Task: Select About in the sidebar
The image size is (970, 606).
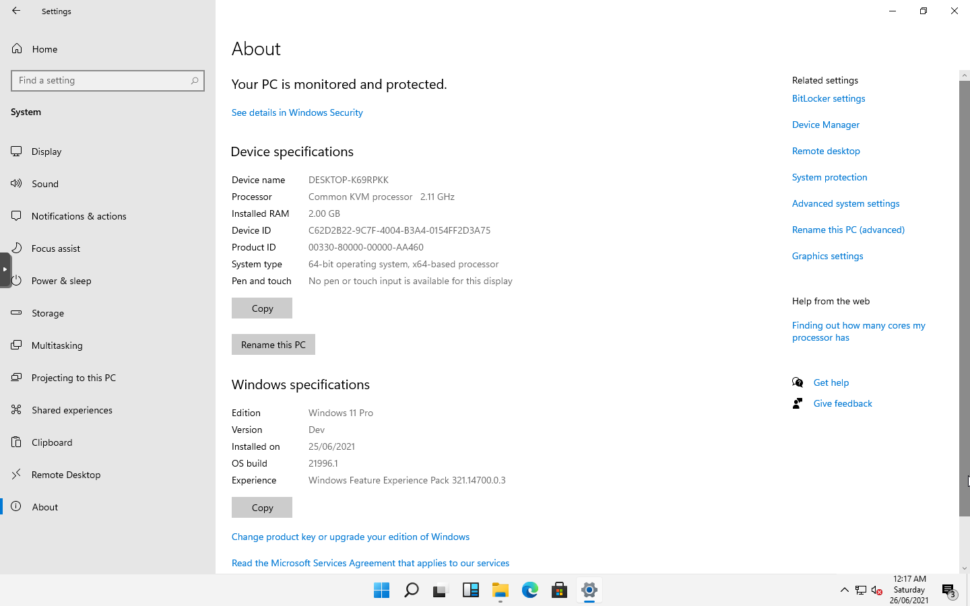Action: pyautogui.click(x=108, y=507)
